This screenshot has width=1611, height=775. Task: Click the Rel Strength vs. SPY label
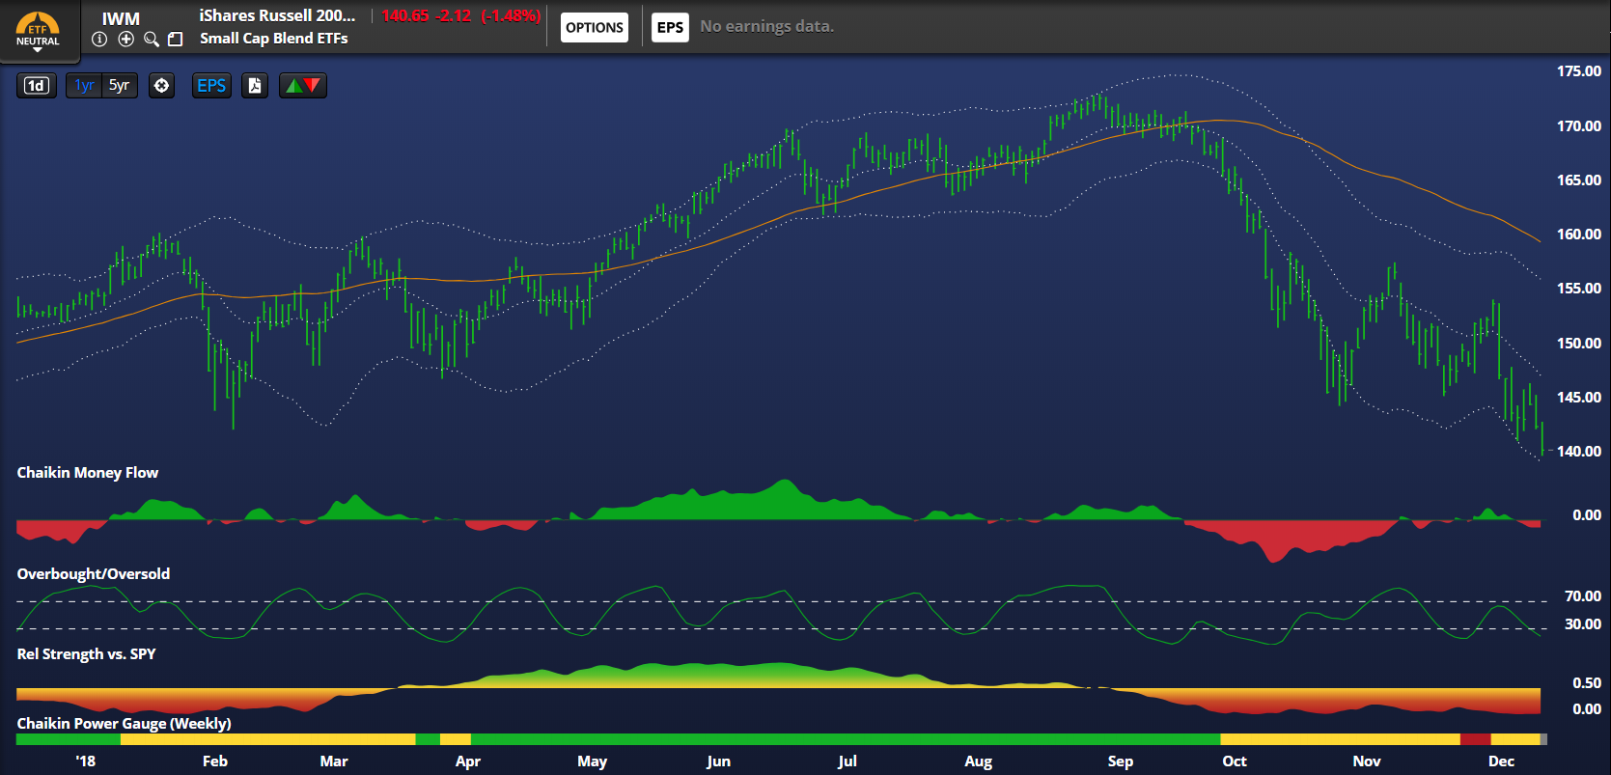pyautogui.click(x=86, y=653)
